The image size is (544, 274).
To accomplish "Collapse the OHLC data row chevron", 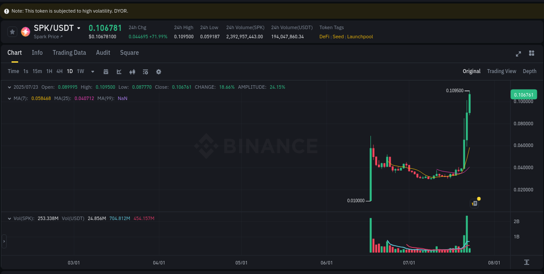I will tap(10, 87).
